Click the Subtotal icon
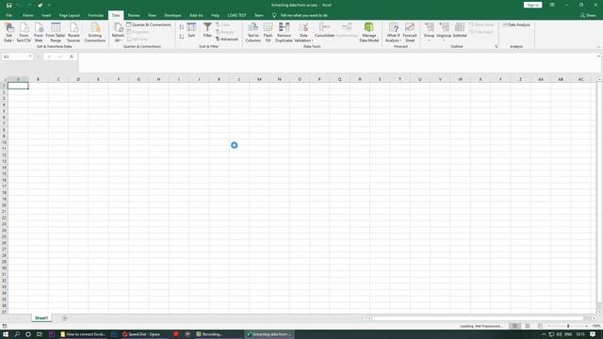 [x=459, y=27]
